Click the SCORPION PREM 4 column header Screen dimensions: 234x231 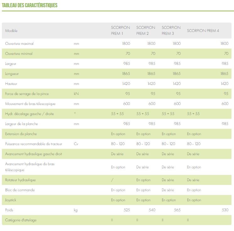click(x=203, y=31)
